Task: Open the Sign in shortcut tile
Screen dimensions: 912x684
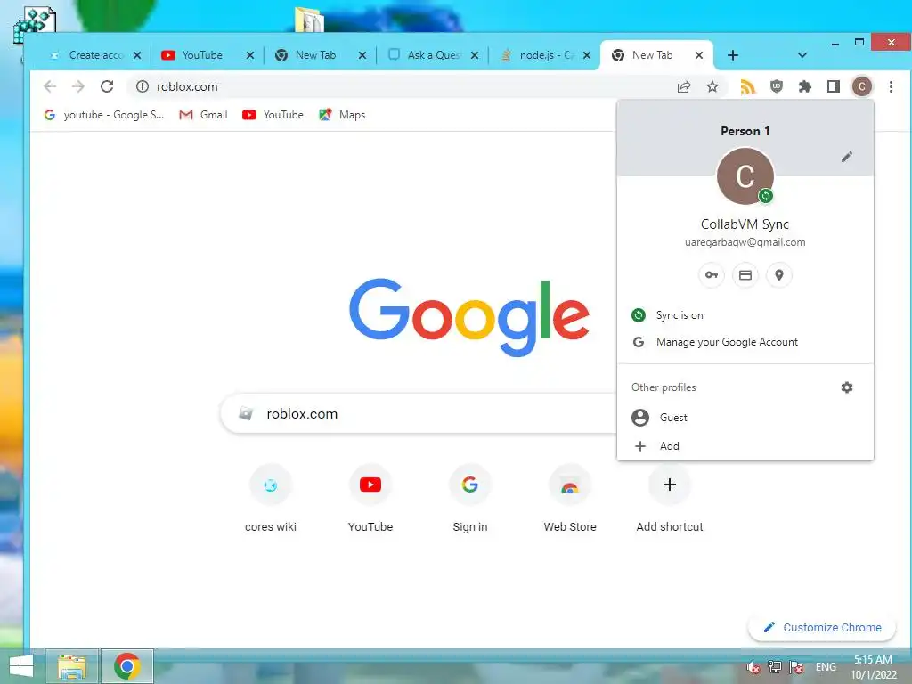Action: coord(470,499)
